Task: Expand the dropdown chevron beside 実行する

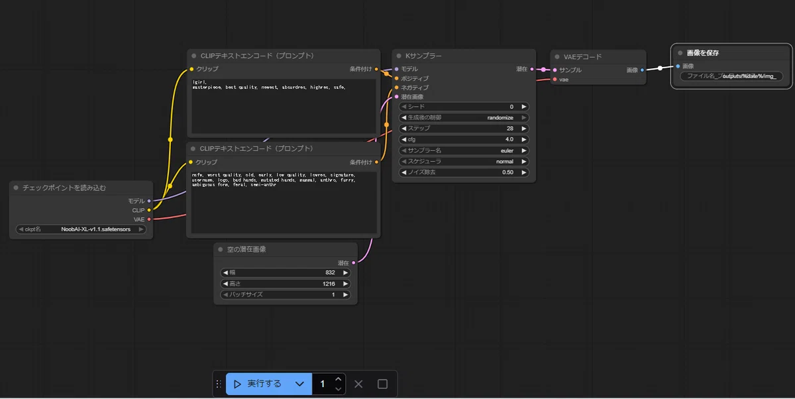Action: coord(299,384)
